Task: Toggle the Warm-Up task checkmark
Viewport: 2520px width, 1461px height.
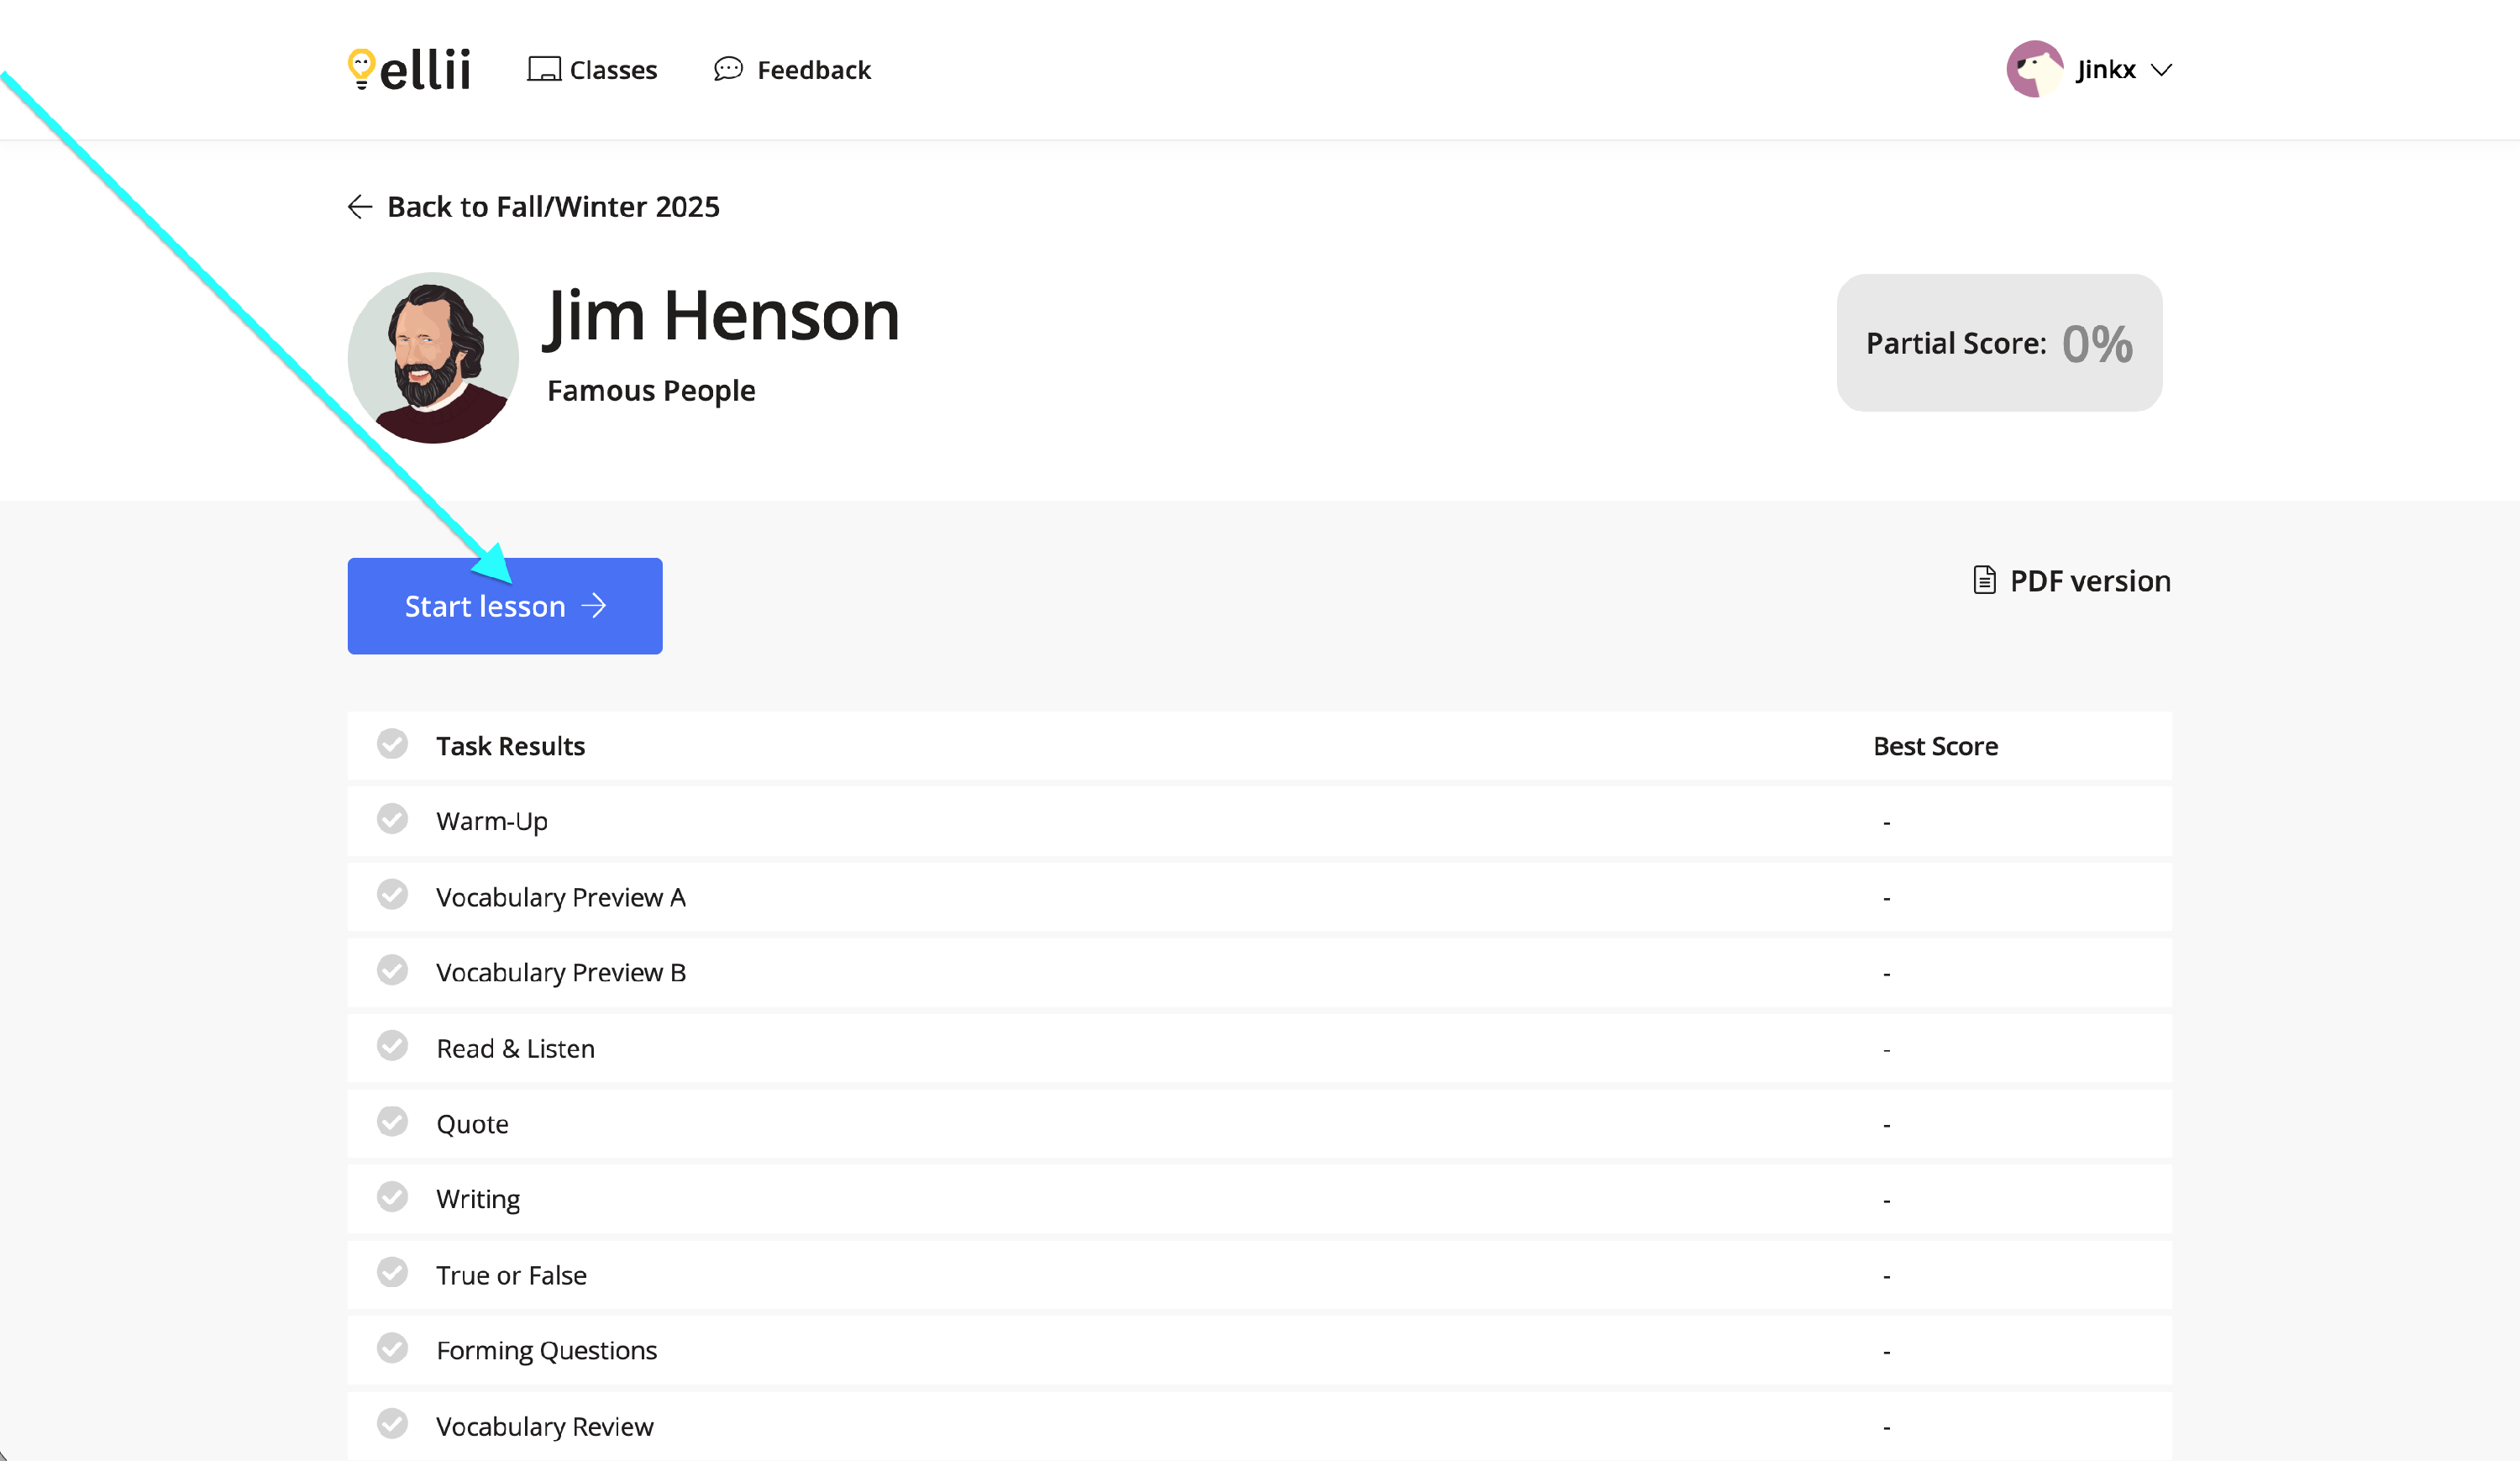Action: pos(392,819)
